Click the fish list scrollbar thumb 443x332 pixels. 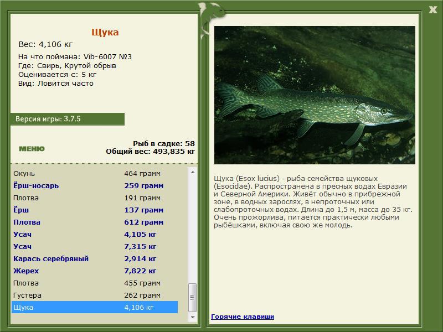(193, 298)
